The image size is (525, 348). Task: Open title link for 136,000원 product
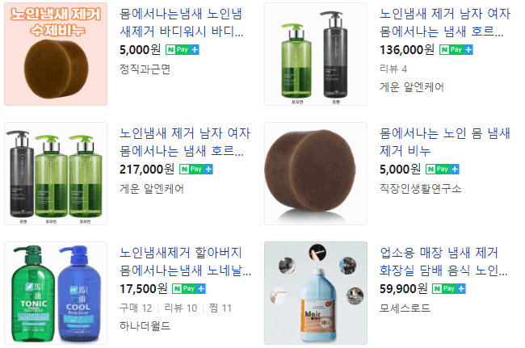tap(445, 23)
